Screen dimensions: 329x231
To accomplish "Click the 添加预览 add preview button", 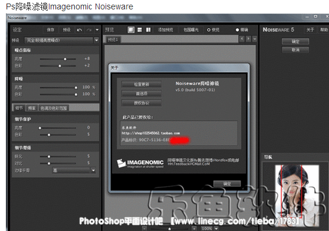I will pyautogui.click(x=165, y=30).
